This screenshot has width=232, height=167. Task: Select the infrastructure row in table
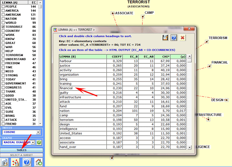123,97
